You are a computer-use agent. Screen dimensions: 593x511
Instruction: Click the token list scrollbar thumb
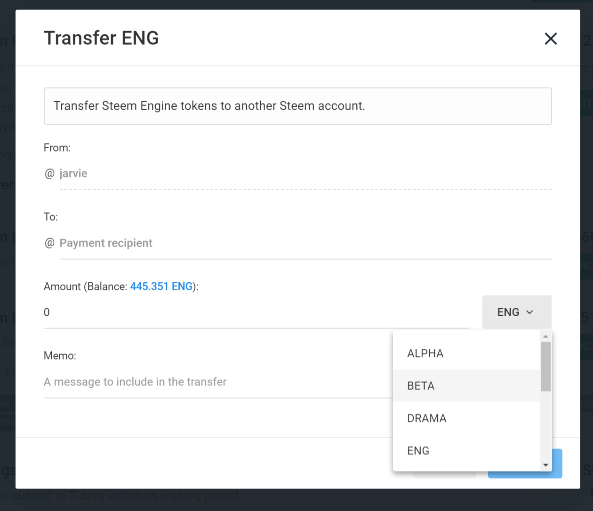tap(545, 366)
